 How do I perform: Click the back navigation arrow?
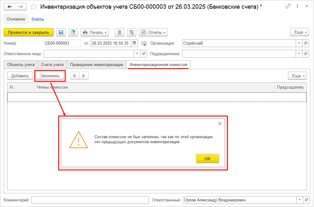[x=10, y=7]
